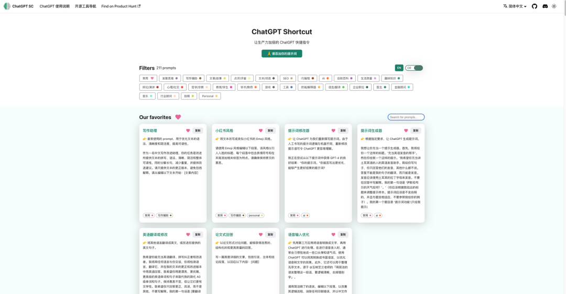Toggle the 常用 filter tag
This screenshot has width=566, height=294.
148,78
